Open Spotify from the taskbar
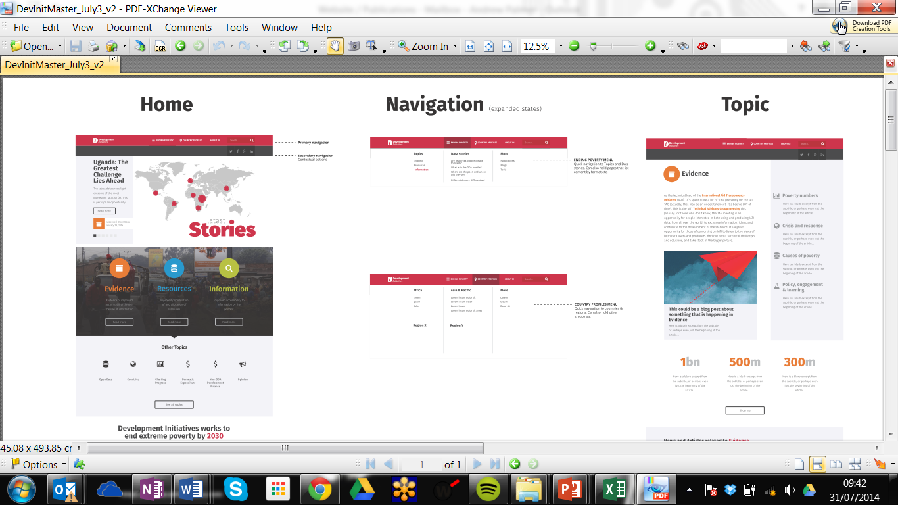Image resolution: width=898 pixels, height=505 pixels. coord(487,489)
